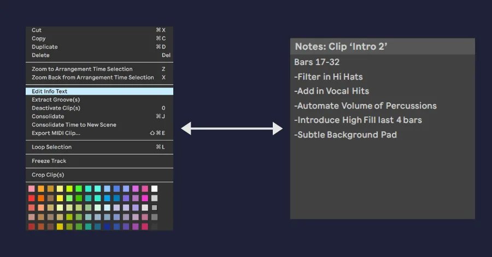492x257 pixels.
Task: Choose Zoom Back from Arrangement Time Selection
Action: (99, 78)
